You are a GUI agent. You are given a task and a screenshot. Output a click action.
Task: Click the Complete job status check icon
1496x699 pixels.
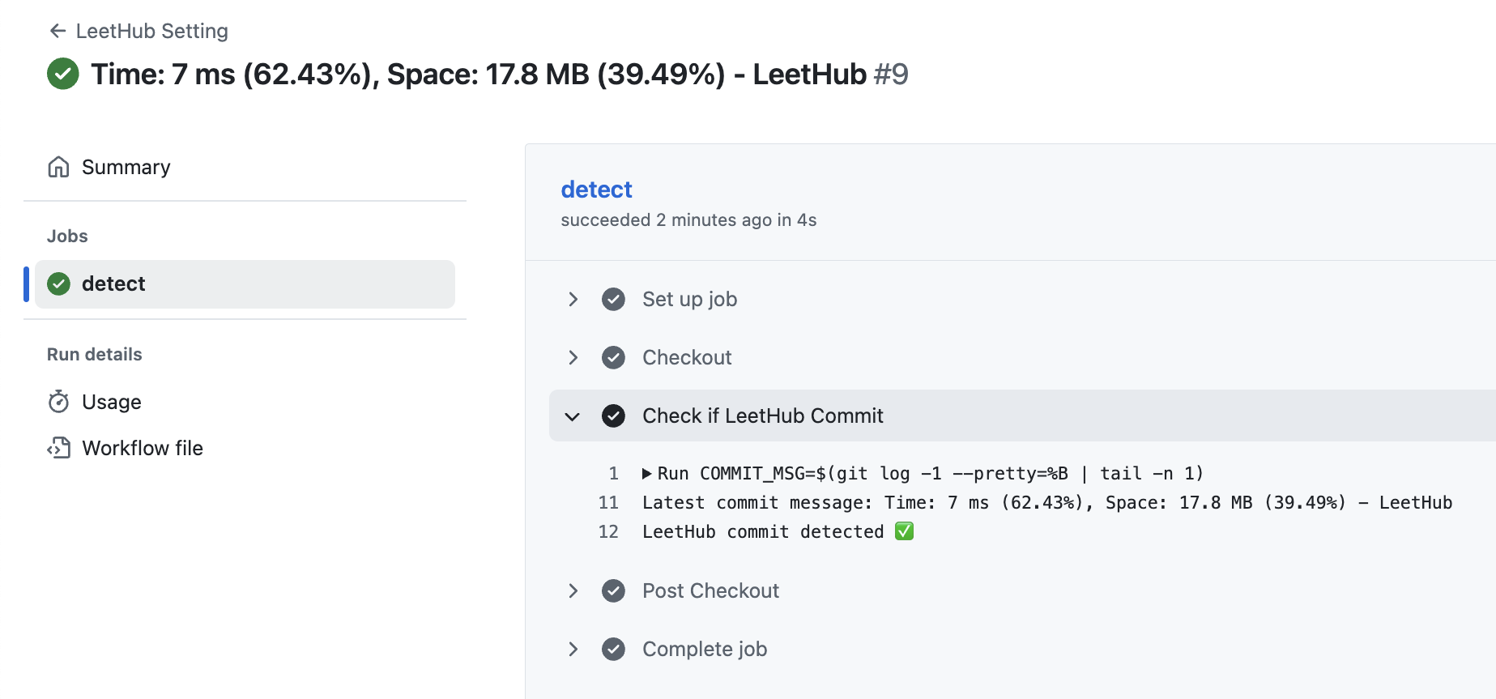click(x=613, y=650)
